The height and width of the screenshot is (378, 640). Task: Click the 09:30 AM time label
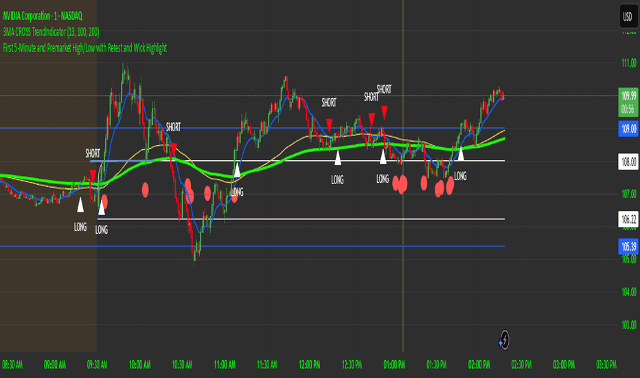(97, 364)
